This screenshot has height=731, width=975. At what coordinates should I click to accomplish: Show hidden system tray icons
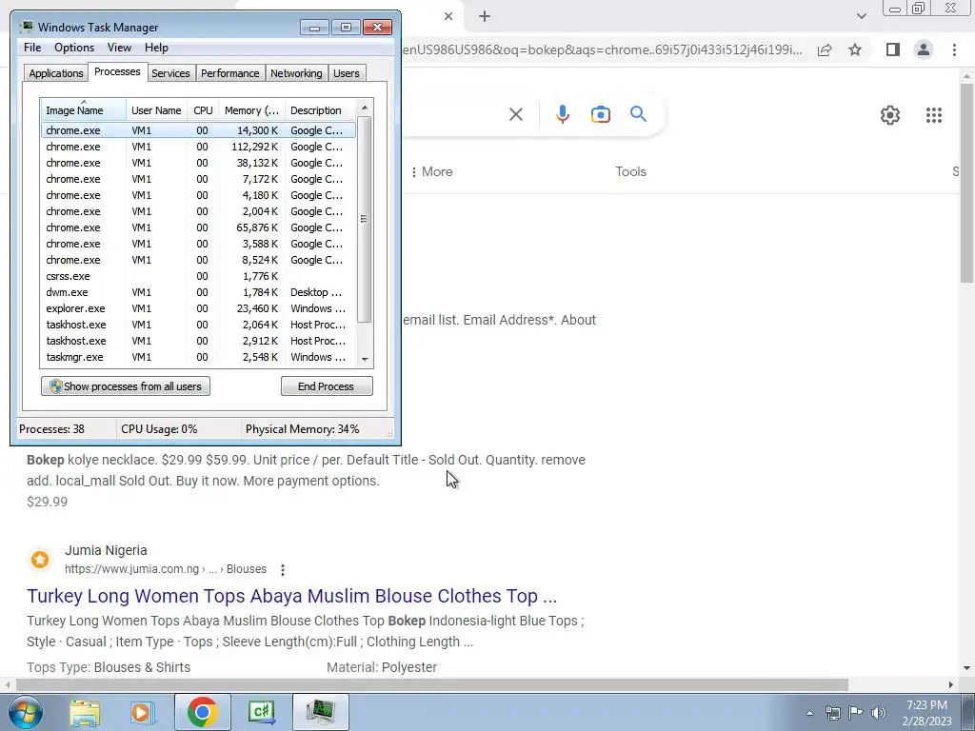(x=809, y=713)
